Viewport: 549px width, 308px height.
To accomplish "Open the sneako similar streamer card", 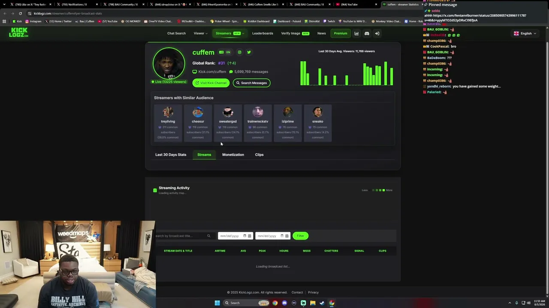I will [318, 122].
